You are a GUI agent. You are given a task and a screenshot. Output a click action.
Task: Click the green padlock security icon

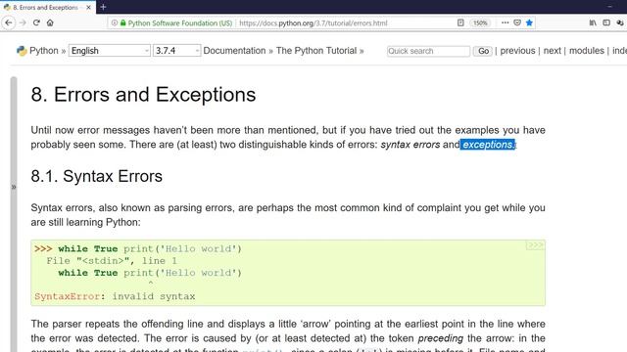123,23
